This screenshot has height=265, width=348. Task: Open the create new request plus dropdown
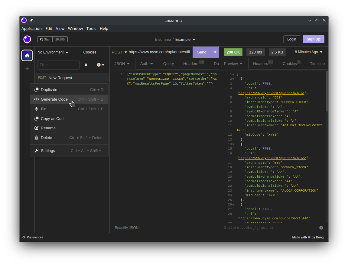(x=100, y=65)
